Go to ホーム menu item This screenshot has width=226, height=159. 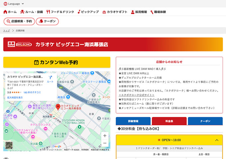point(10,12)
